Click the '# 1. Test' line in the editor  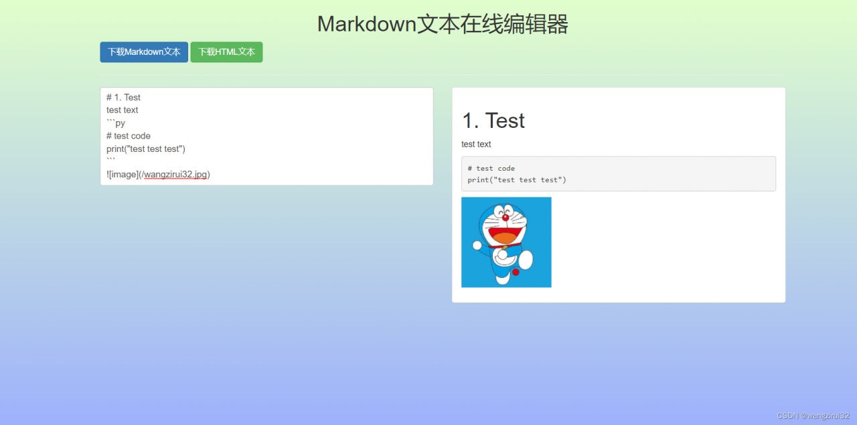[123, 97]
